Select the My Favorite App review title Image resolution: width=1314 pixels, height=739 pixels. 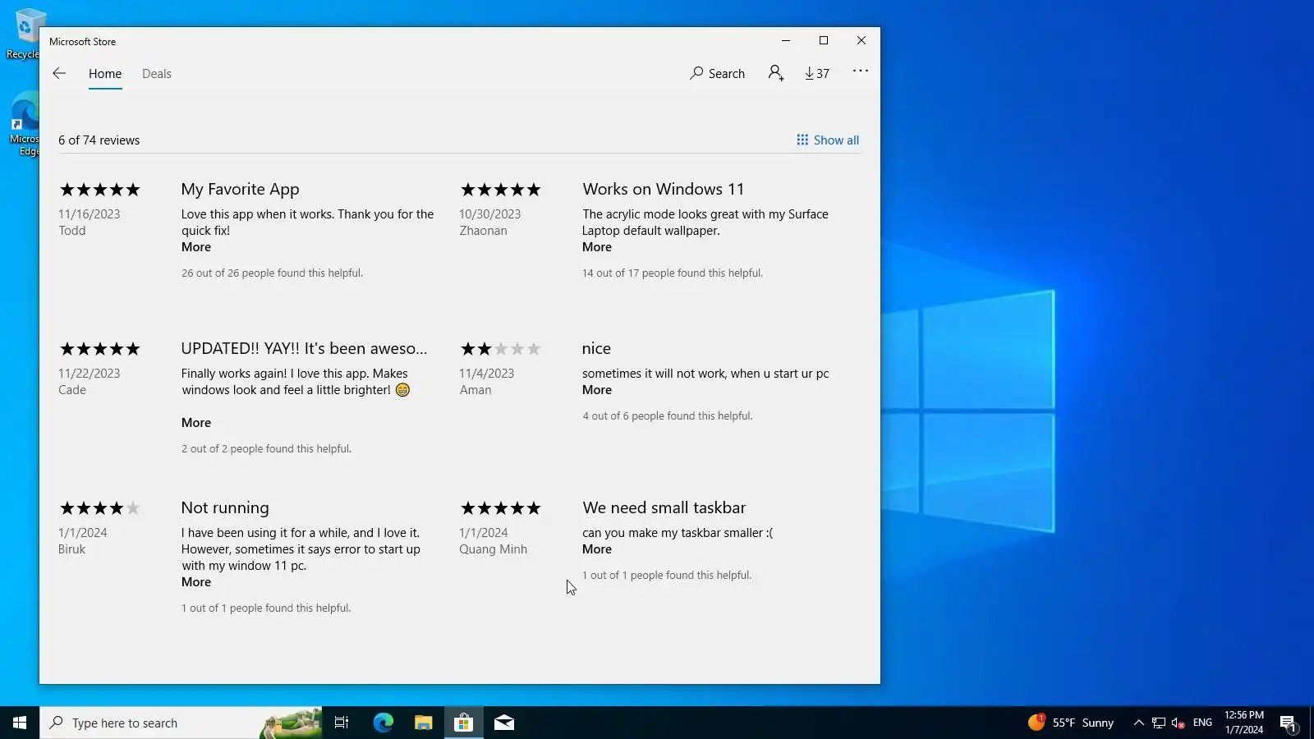click(241, 190)
